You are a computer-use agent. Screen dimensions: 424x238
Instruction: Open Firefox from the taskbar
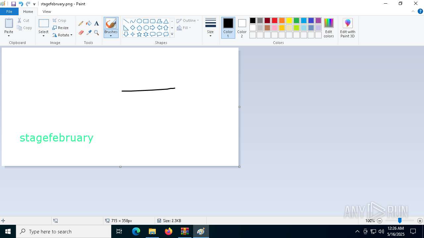tap(169, 231)
